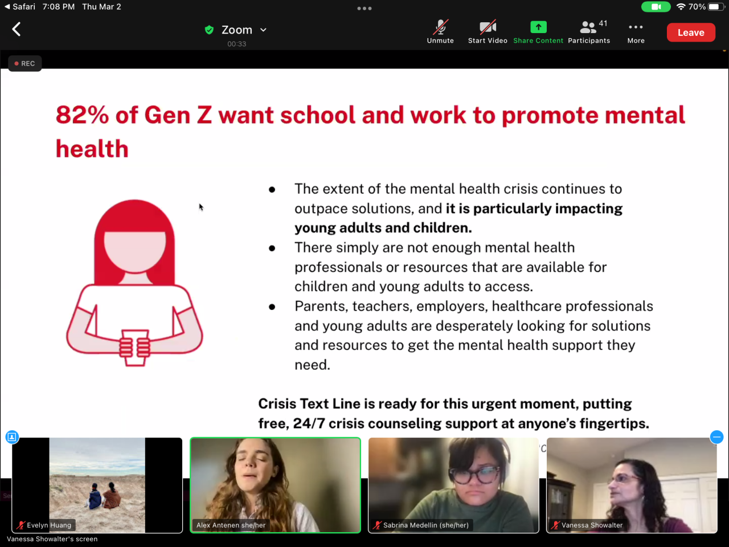729x547 pixels.
Task: Leave the meeting
Action: click(691, 32)
